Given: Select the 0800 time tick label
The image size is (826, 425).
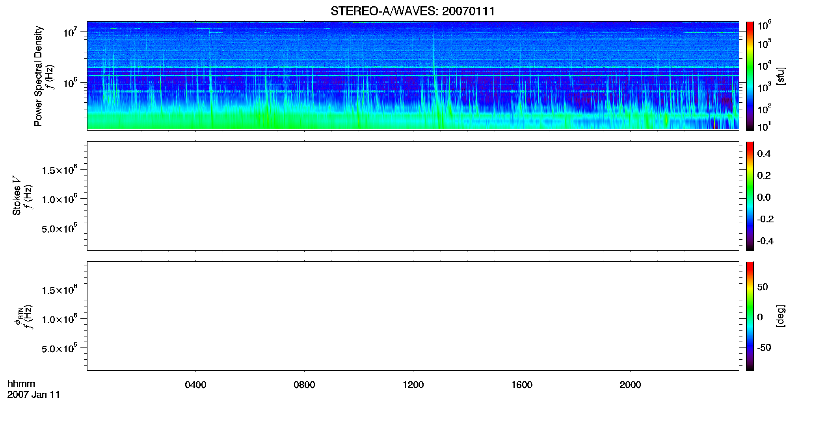Looking at the screenshot, I should (x=304, y=385).
